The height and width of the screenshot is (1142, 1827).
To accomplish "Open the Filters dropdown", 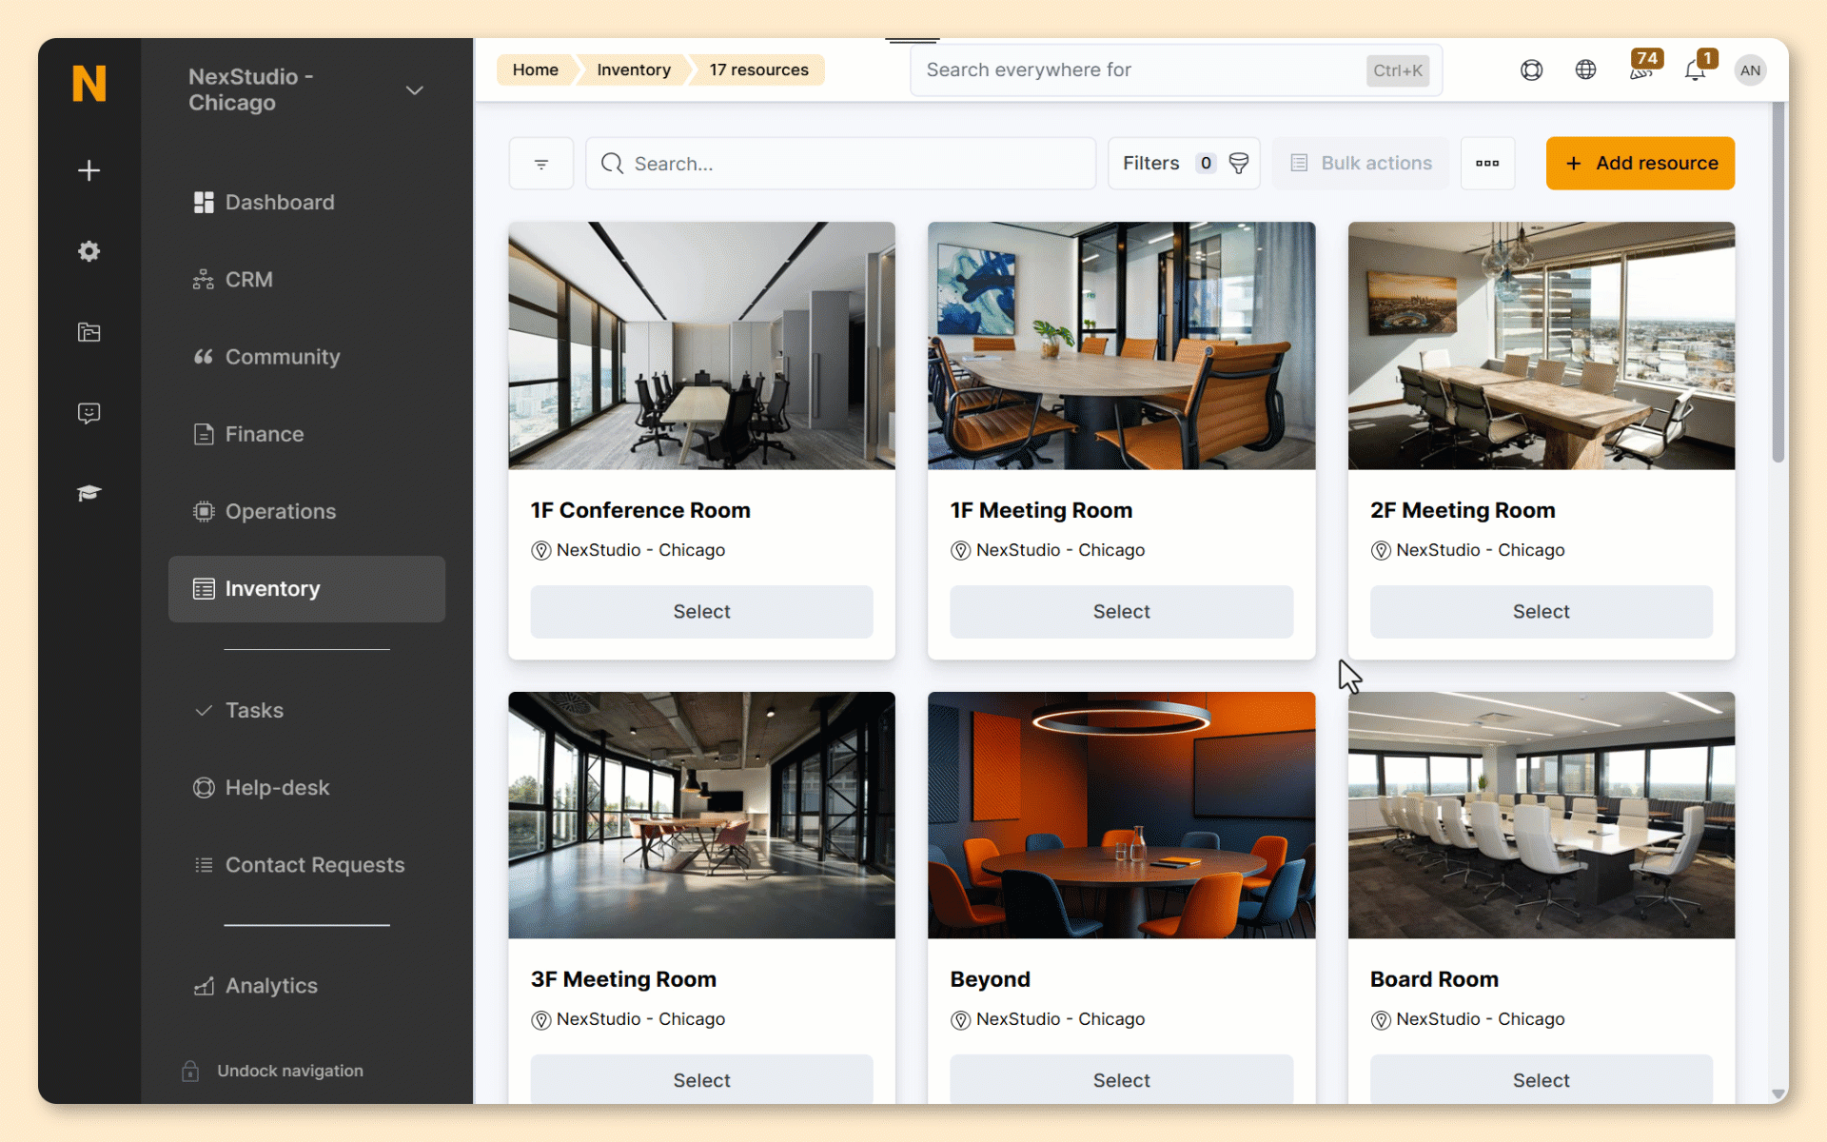I will pyautogui.click(x=1184, y=164).
